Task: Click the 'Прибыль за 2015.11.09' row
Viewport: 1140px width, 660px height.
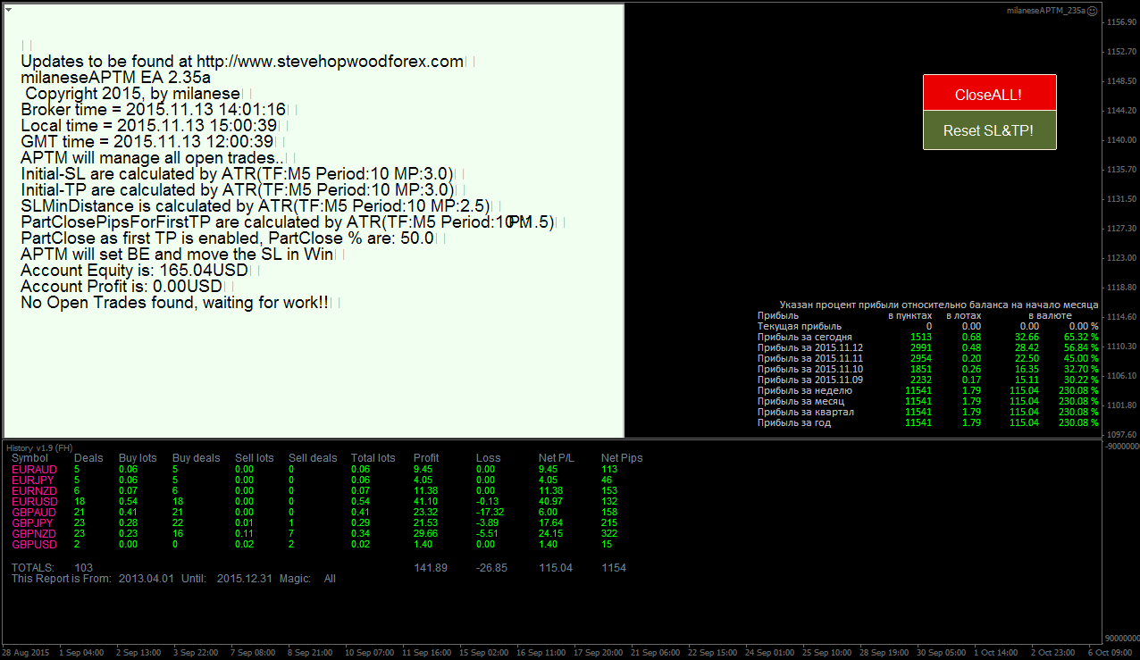Action: tap(928, 380)
